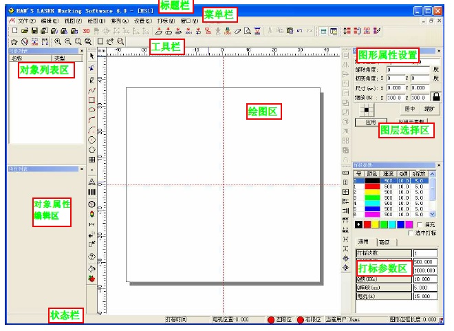The height and width of the screenshot is (331, 454).
Task: Open file with folder toolbar icon
Action: (x=25, y=31)
